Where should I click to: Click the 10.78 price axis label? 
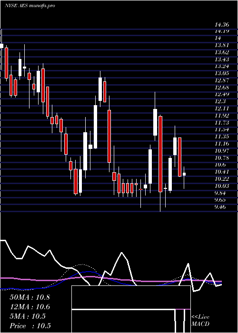[x=222, y=158]
